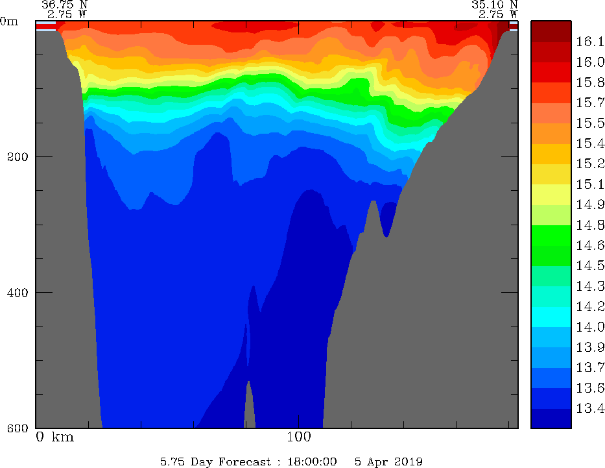605x468 pixels.
Task: Click the 14.3 colorbar value
Action: [x=590, y=286]
